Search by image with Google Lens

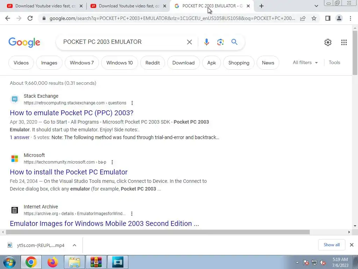click(x=220, y=42)
